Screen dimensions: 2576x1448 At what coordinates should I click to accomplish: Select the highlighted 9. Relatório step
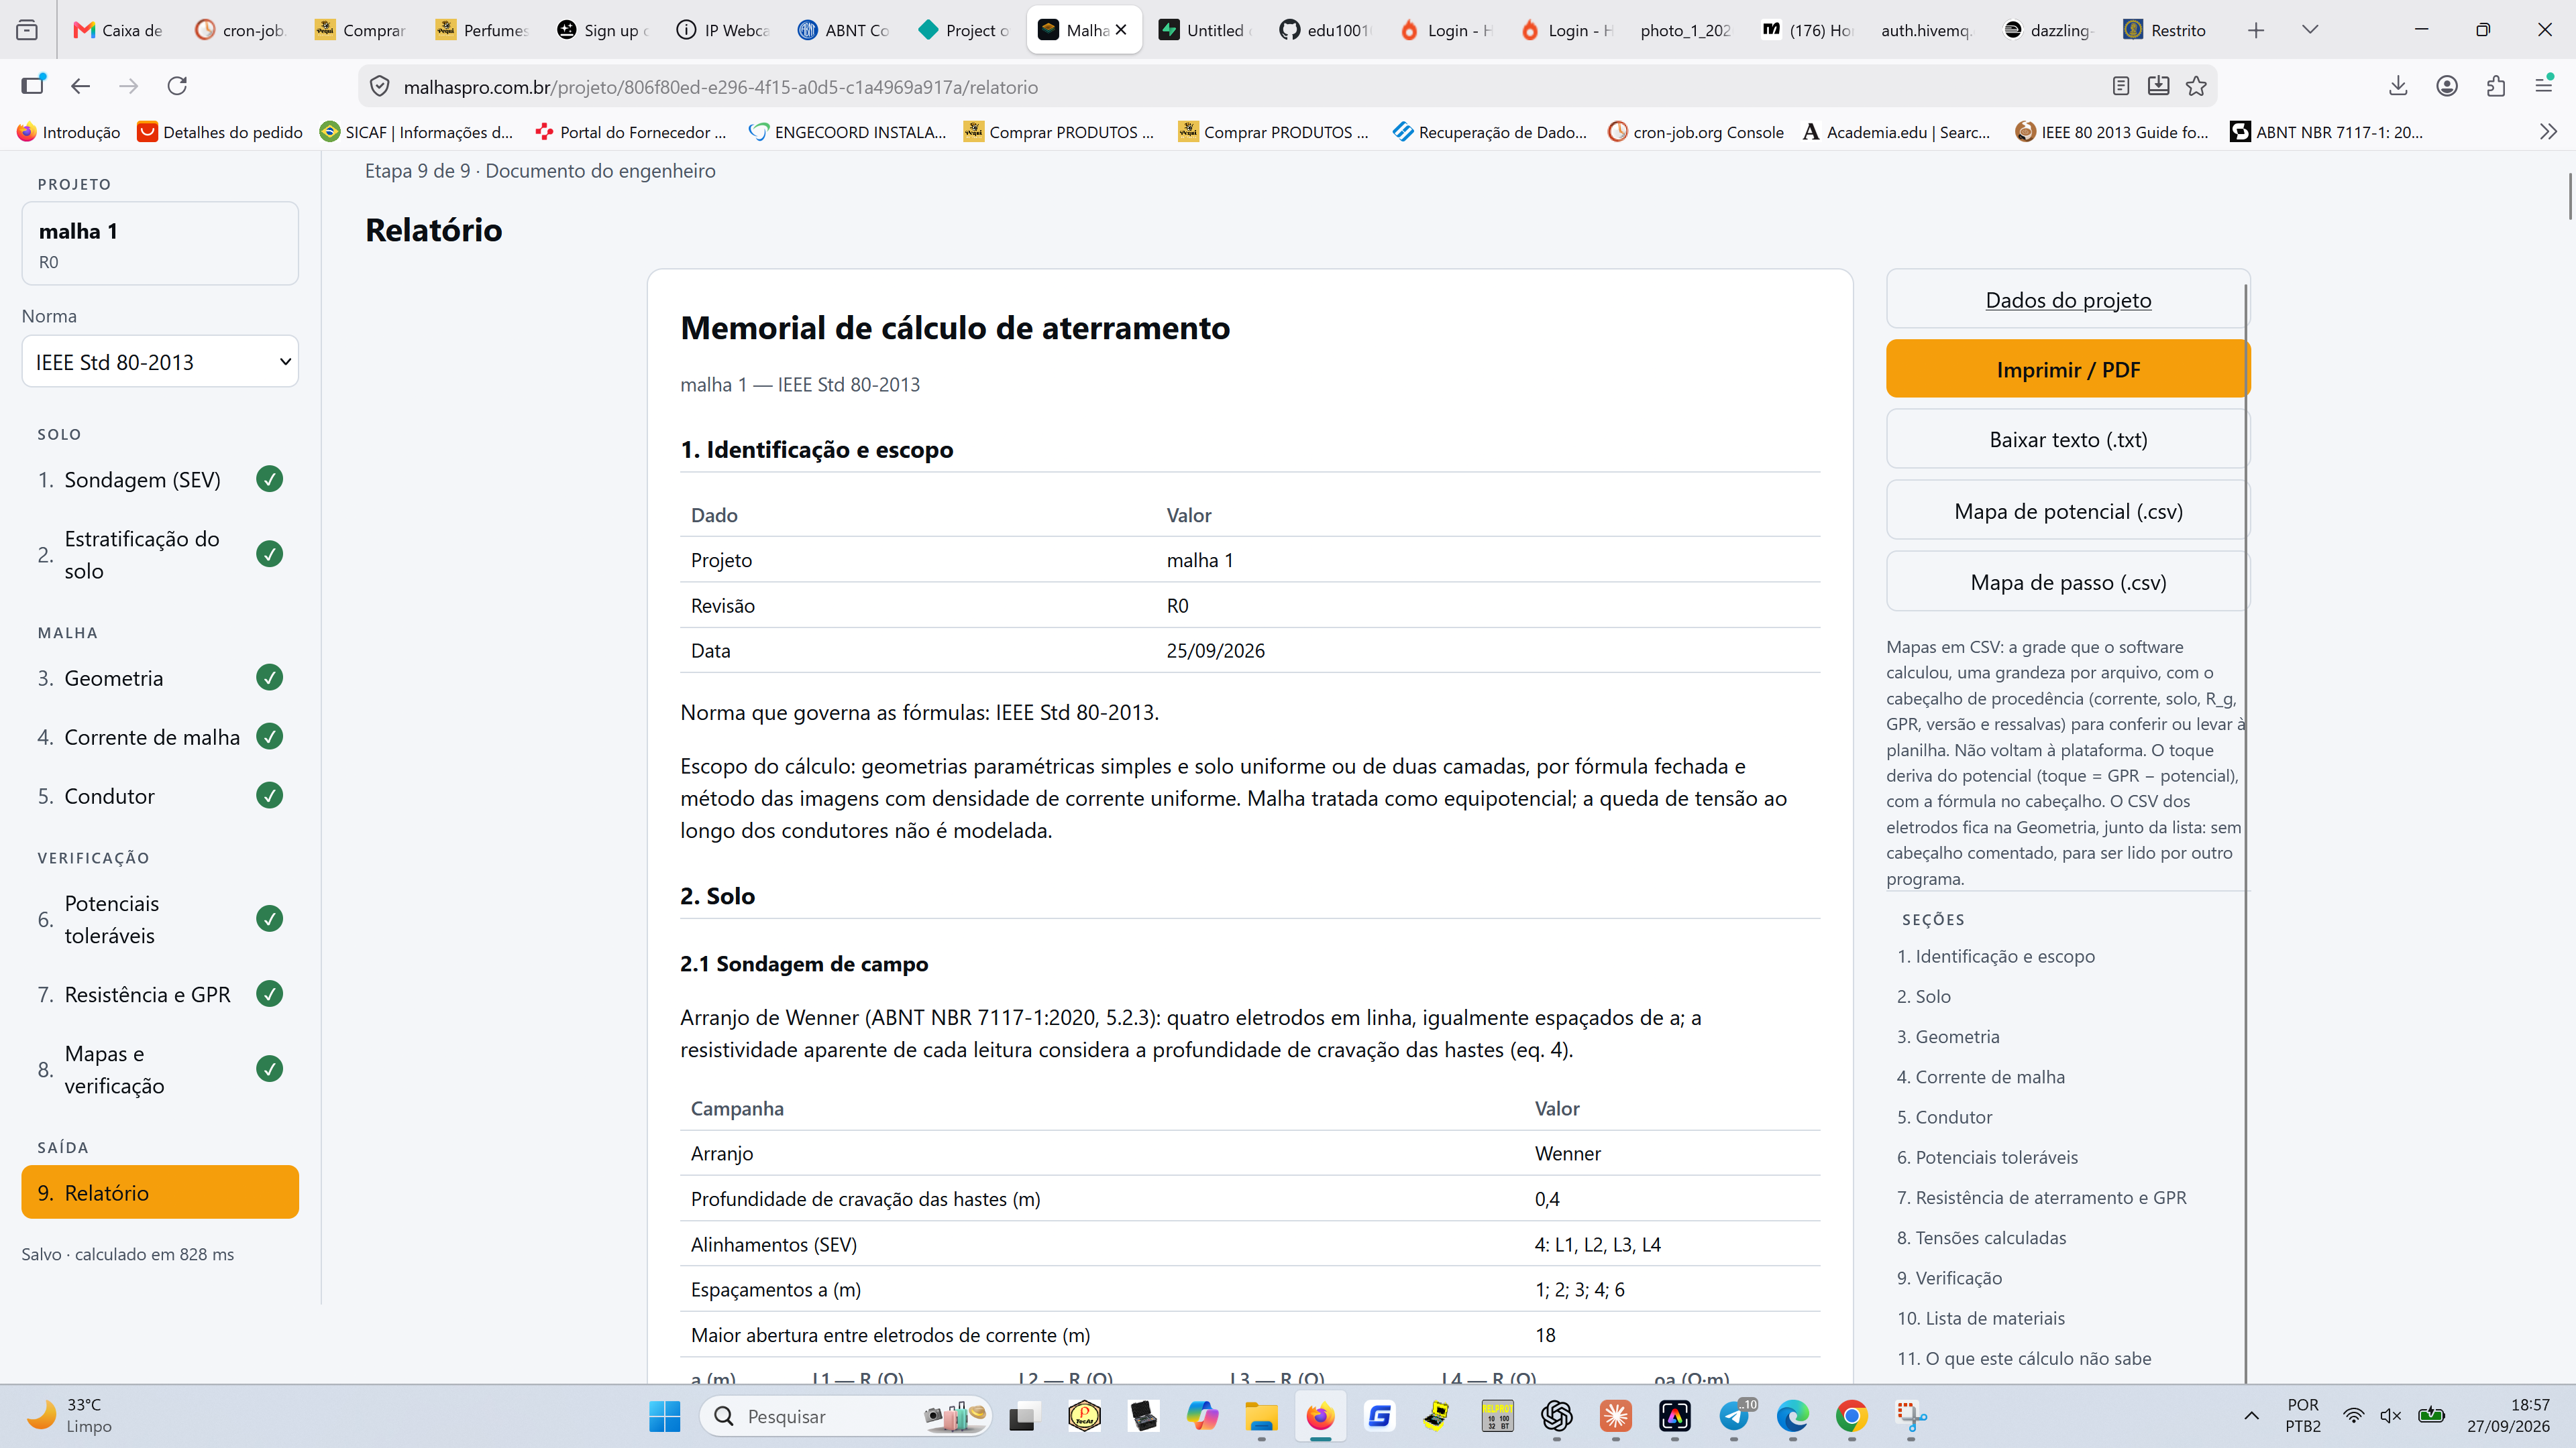click(x=160, y=1192)
